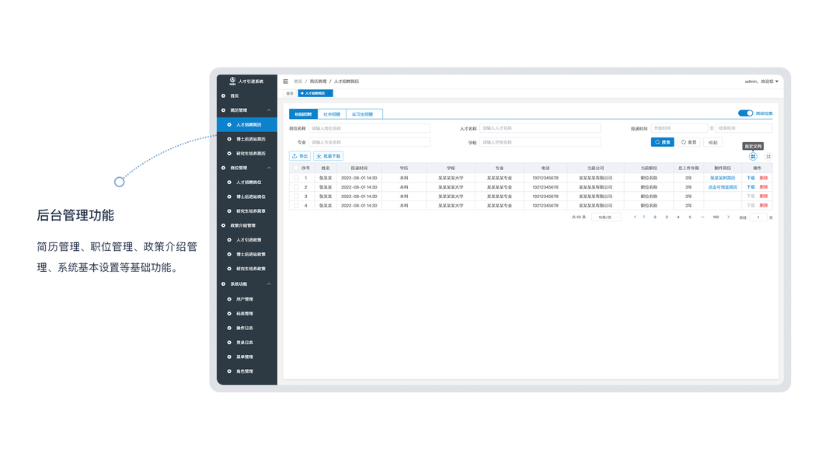
Task: Open the 自定义列 column settings icon
Action: pyautogui.click(x=753, y=156)
